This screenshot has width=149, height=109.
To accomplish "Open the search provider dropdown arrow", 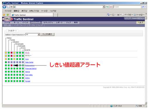I will point(145,7).
